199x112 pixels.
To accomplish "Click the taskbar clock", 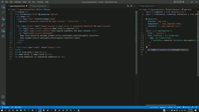I will click(190, 110).
